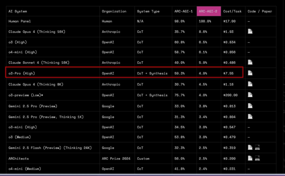Image resolution: width=285 pixels, height=176 pixels.
Task: Click the "100.0%" Human Panel ARC-AGI-2 score
Action: 205,21
